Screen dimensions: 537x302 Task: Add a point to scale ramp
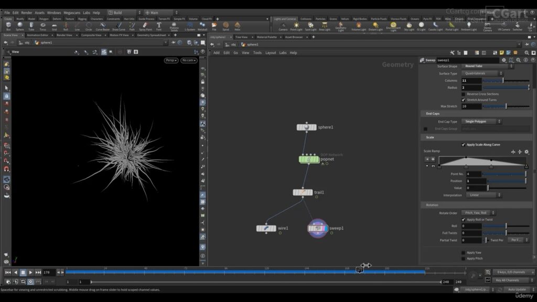(x=433, y=159)
